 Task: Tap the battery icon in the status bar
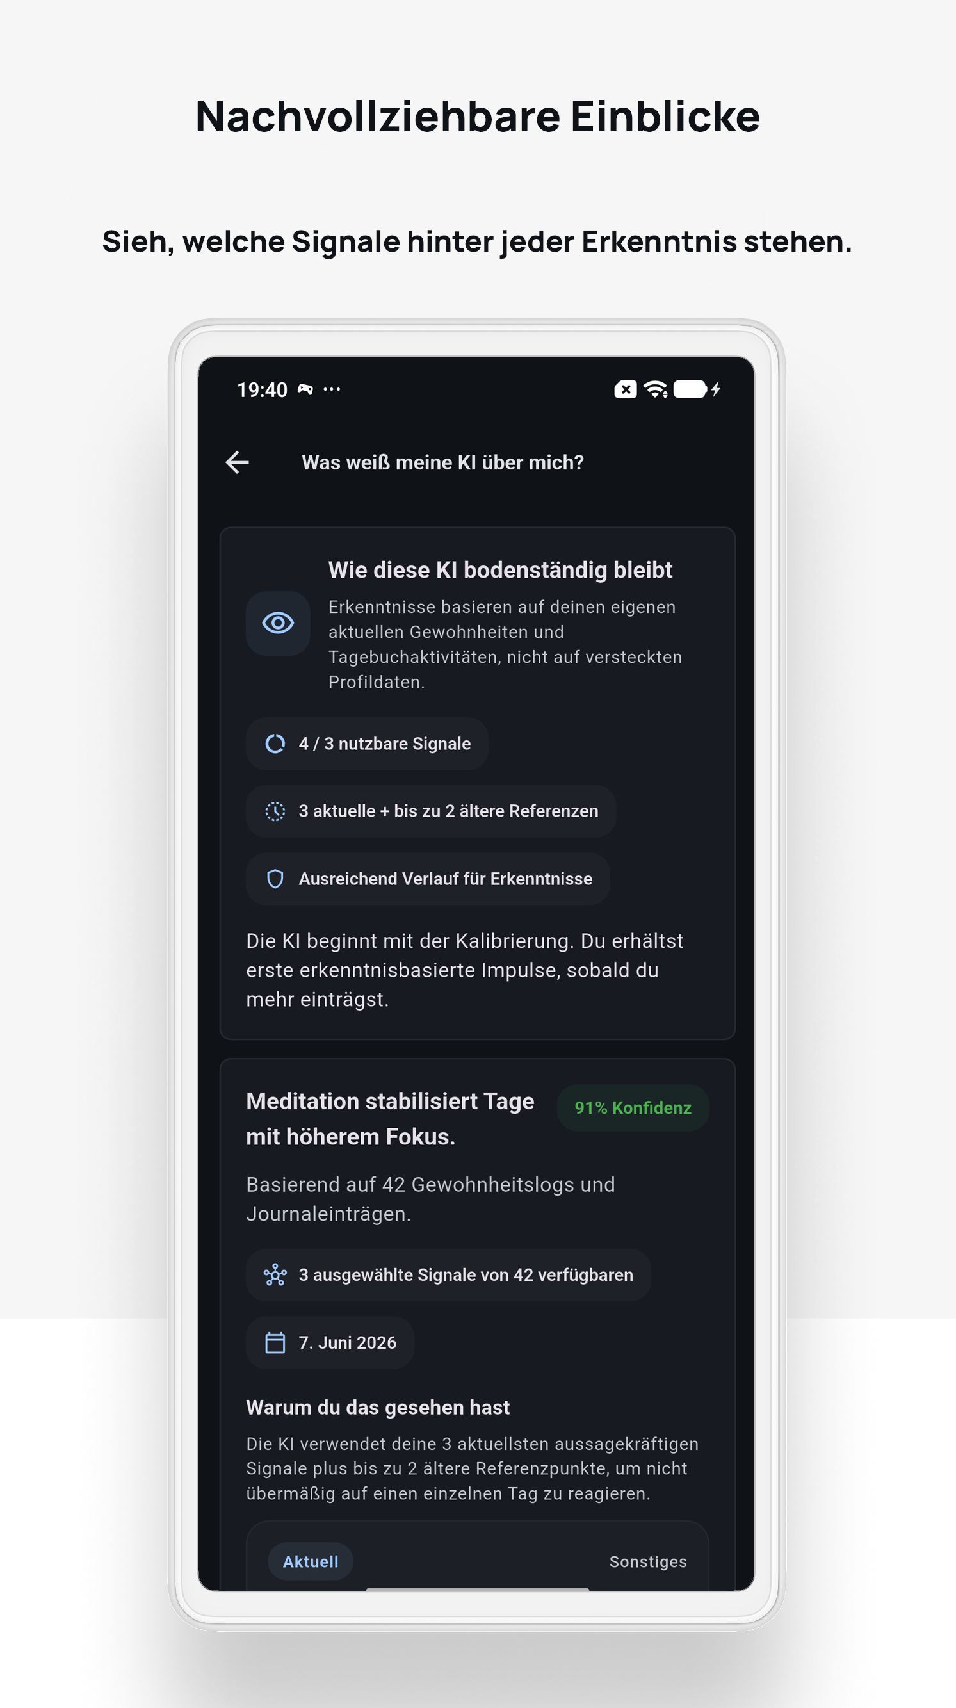[690, 389]
